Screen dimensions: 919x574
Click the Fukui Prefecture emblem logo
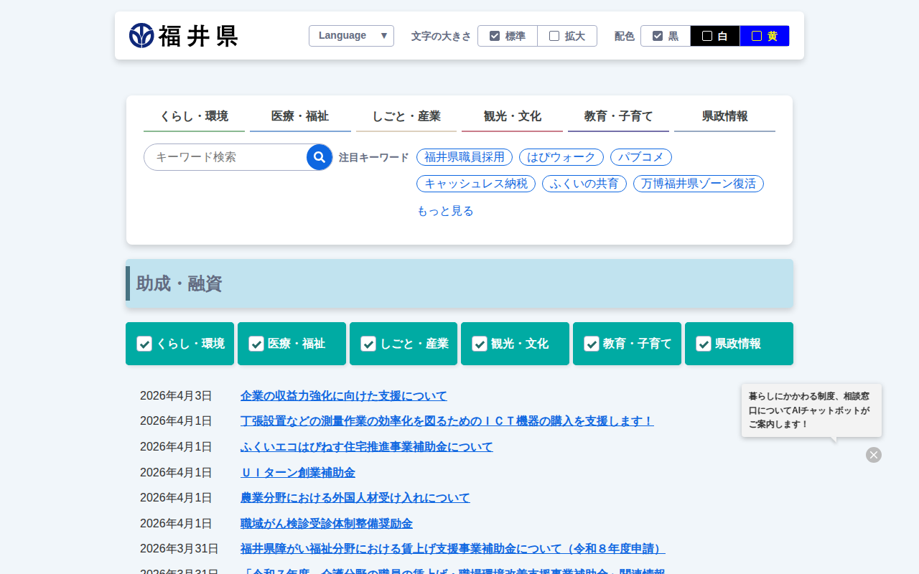click(141, 35)
